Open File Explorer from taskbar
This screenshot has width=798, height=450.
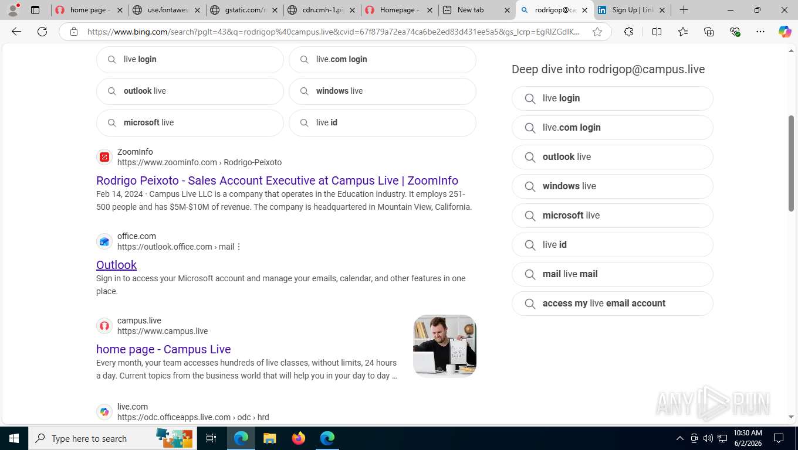point(269,438)
